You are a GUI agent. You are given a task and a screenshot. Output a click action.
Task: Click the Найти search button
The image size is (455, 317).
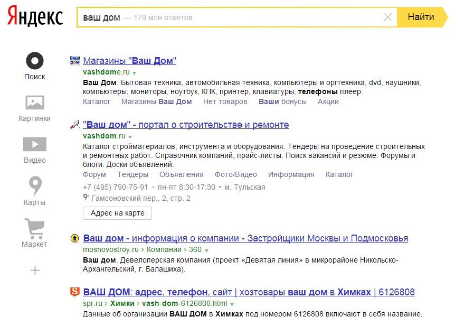pos(422,17)
